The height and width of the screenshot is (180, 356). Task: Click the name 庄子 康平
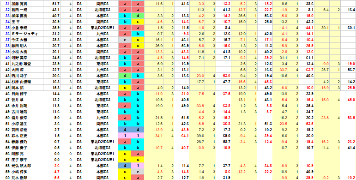point(19,160)
